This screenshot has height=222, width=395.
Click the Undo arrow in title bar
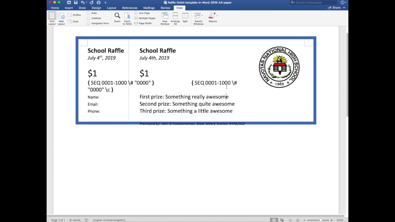point(82,2)
